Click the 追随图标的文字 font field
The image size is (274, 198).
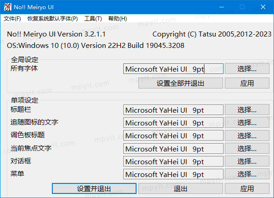[173, 123]
